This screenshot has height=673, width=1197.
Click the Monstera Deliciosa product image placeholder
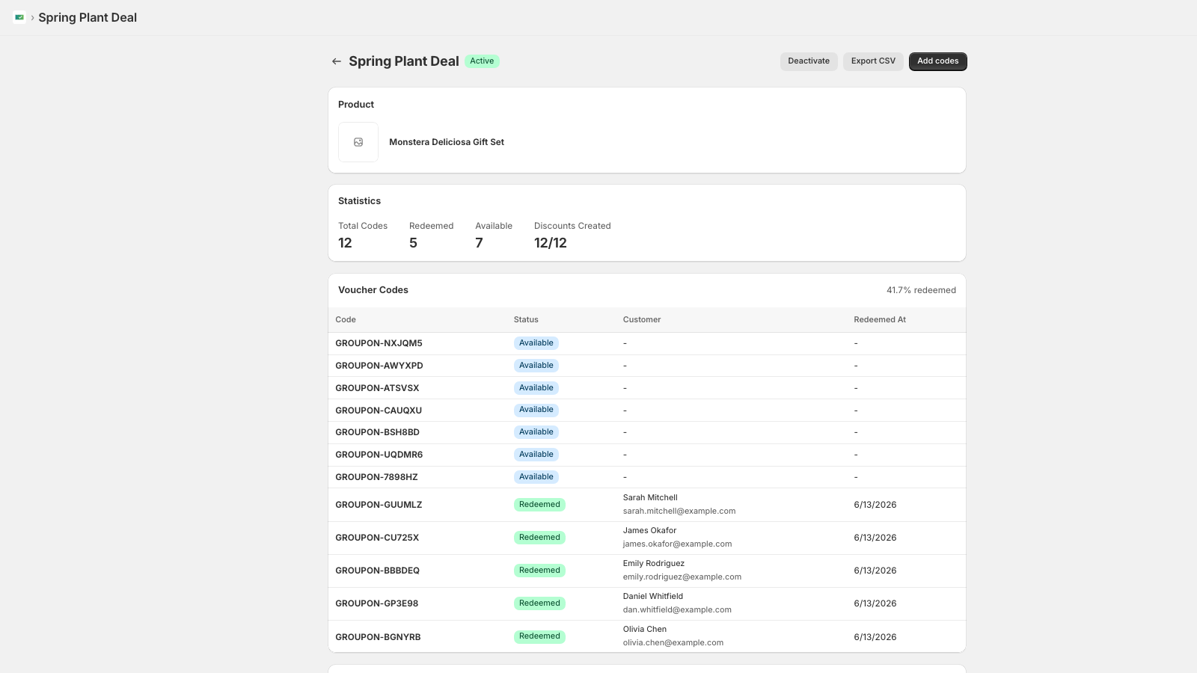click(x=358, y=142)
